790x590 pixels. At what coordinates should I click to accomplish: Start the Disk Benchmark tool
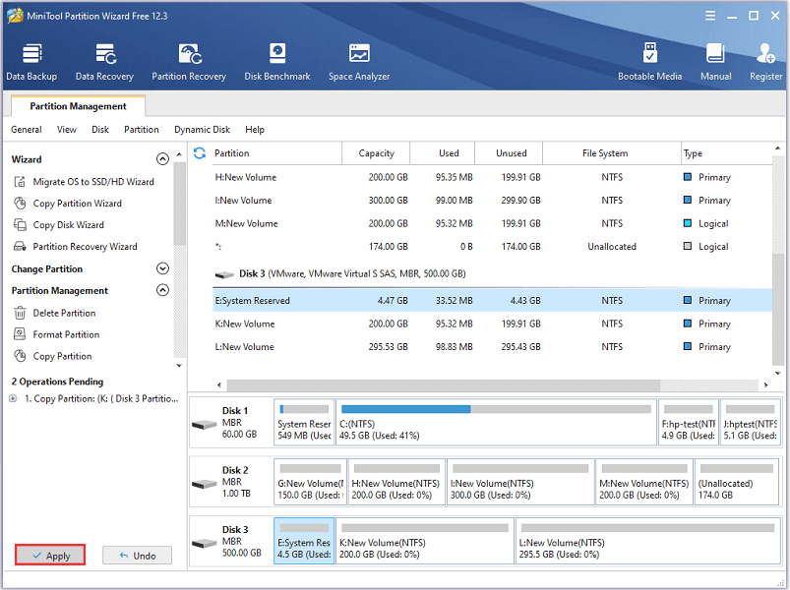click(x=277, y=62)
